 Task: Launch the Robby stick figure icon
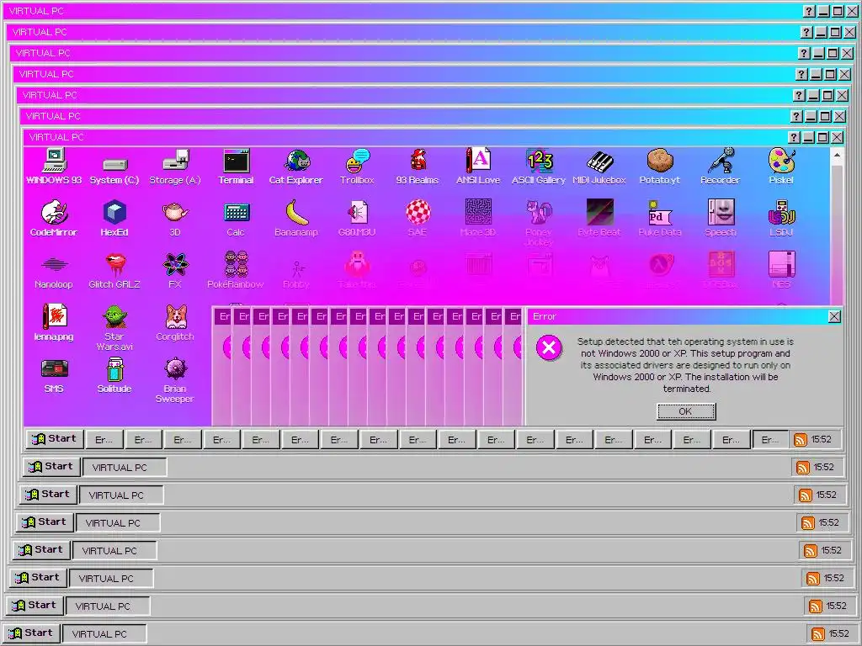296,274
